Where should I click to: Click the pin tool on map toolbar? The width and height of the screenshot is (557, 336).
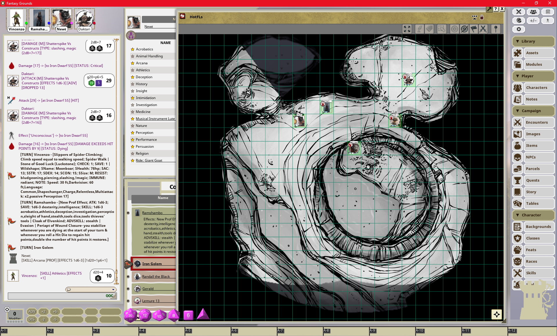pos(496,29)
